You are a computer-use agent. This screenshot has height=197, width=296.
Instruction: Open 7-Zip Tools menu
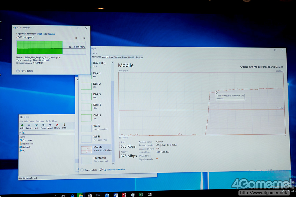48,121
